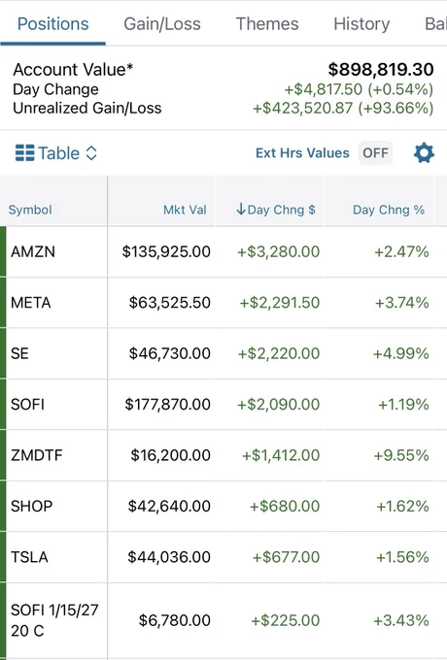The width and height of the screenshot is (447, 660).
Task: Open the Themes tab
Action: [267, 24]
